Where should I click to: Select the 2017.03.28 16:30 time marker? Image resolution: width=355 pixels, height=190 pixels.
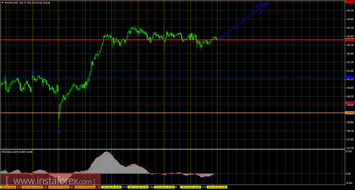click(x=85, y=187)
